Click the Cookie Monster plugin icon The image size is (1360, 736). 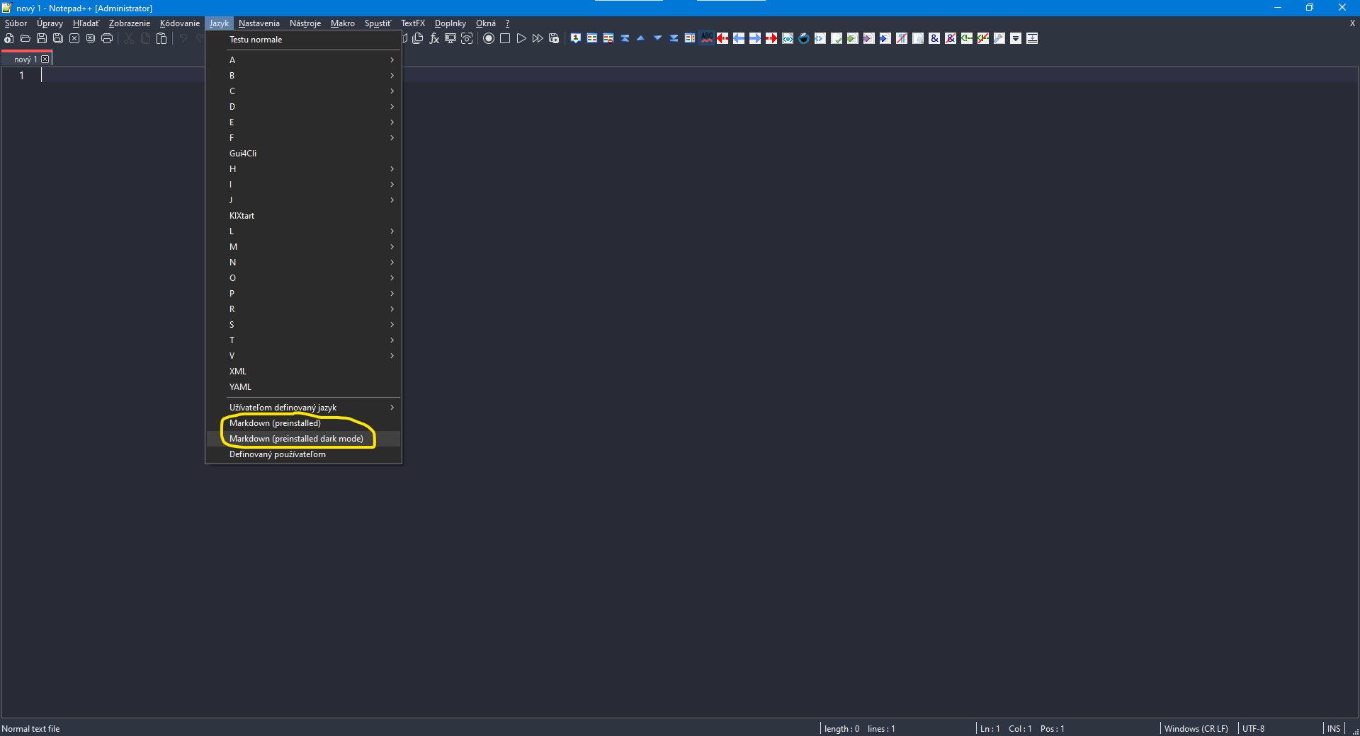pos(804,39)
